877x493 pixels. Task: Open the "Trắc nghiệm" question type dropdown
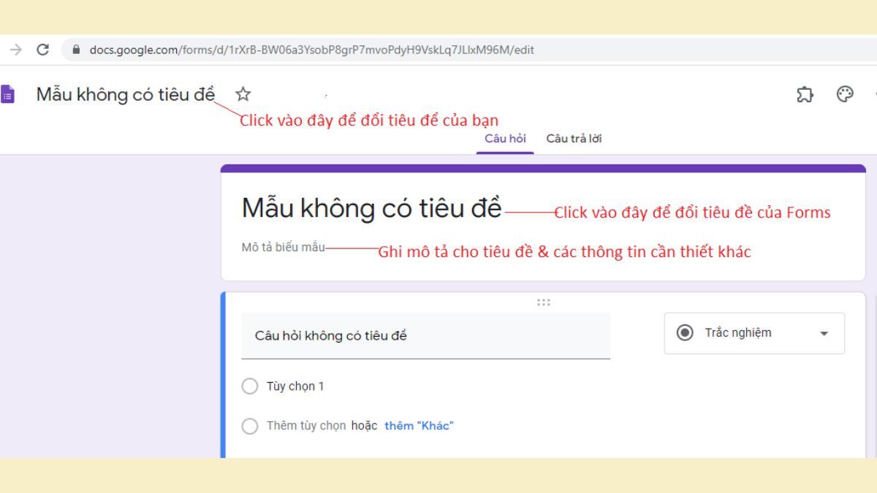754,333
